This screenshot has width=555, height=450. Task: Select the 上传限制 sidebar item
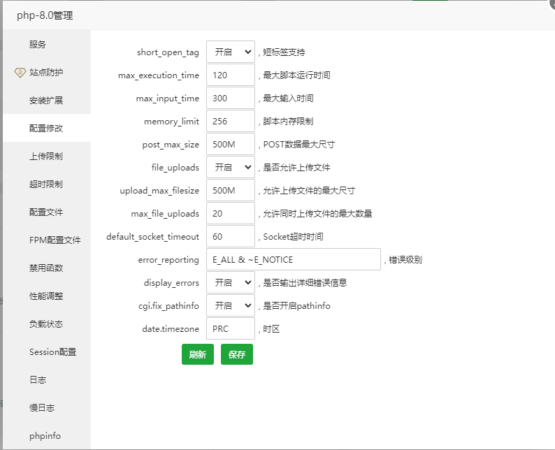(x=46, y=157)
